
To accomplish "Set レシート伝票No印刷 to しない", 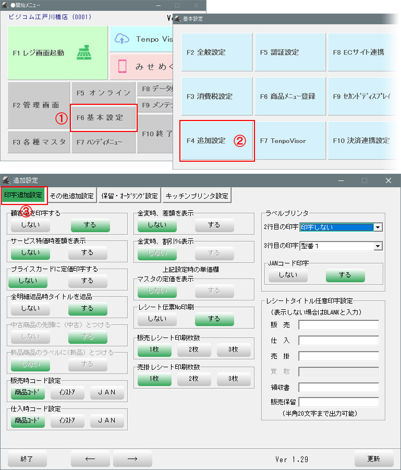I will coord(157,318).
